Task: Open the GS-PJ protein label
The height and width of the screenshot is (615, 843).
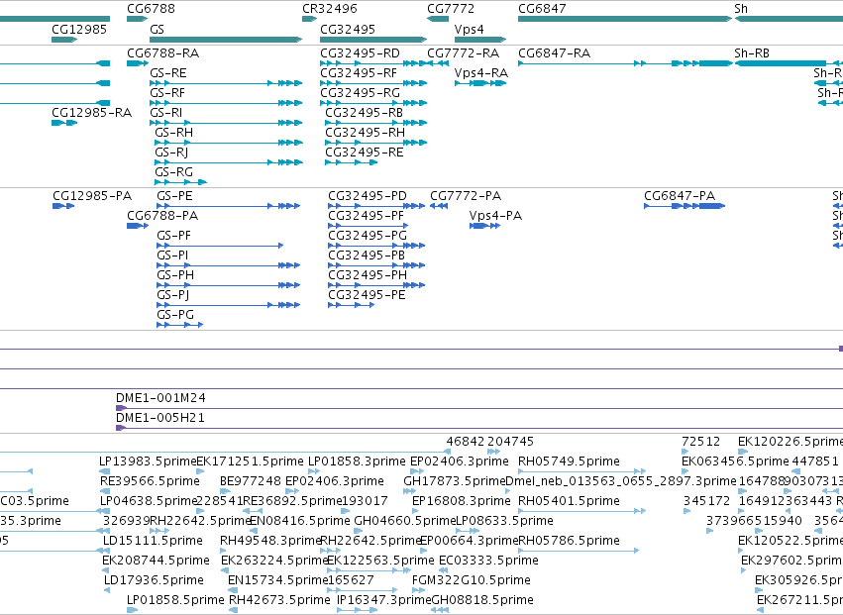Action: click(172, 295)
